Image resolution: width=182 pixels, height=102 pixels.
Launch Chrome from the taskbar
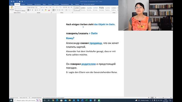pos(53,100)
